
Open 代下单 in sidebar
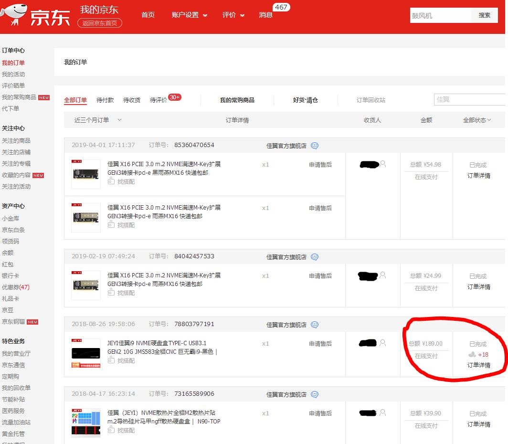(11, 108)
